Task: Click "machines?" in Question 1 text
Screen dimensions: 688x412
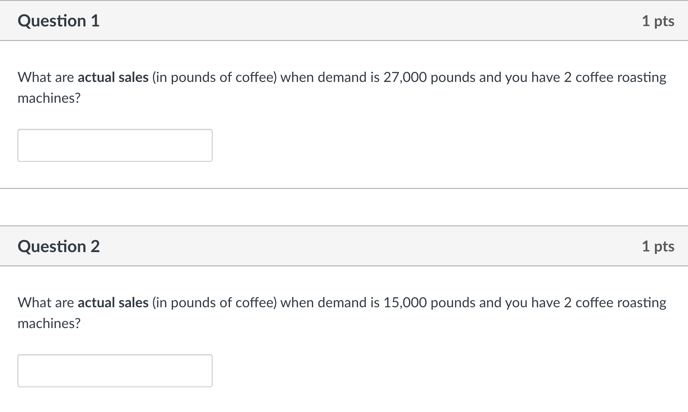Action: pos(49,98)
